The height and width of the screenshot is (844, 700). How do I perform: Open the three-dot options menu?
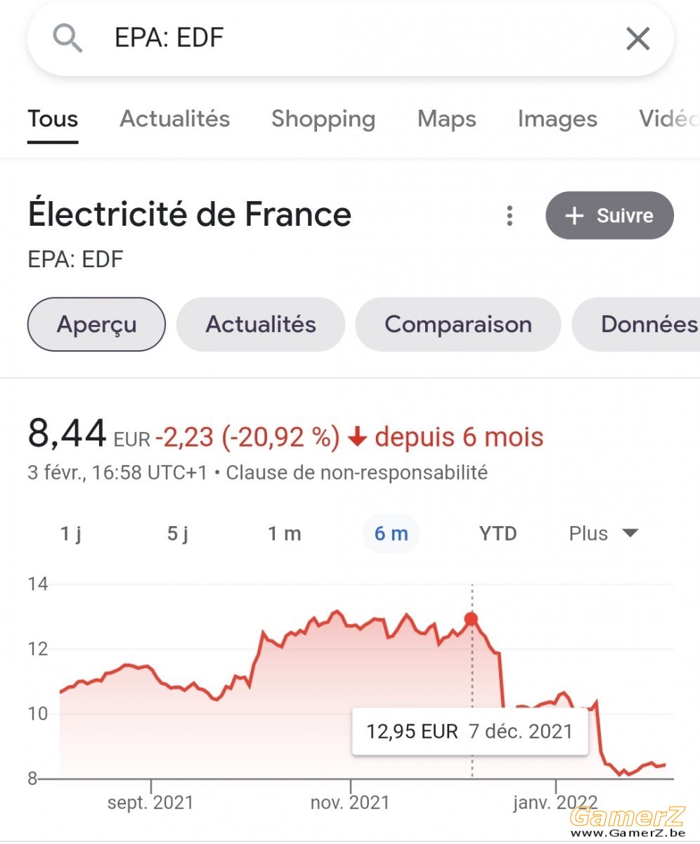[x=510, y=216]
